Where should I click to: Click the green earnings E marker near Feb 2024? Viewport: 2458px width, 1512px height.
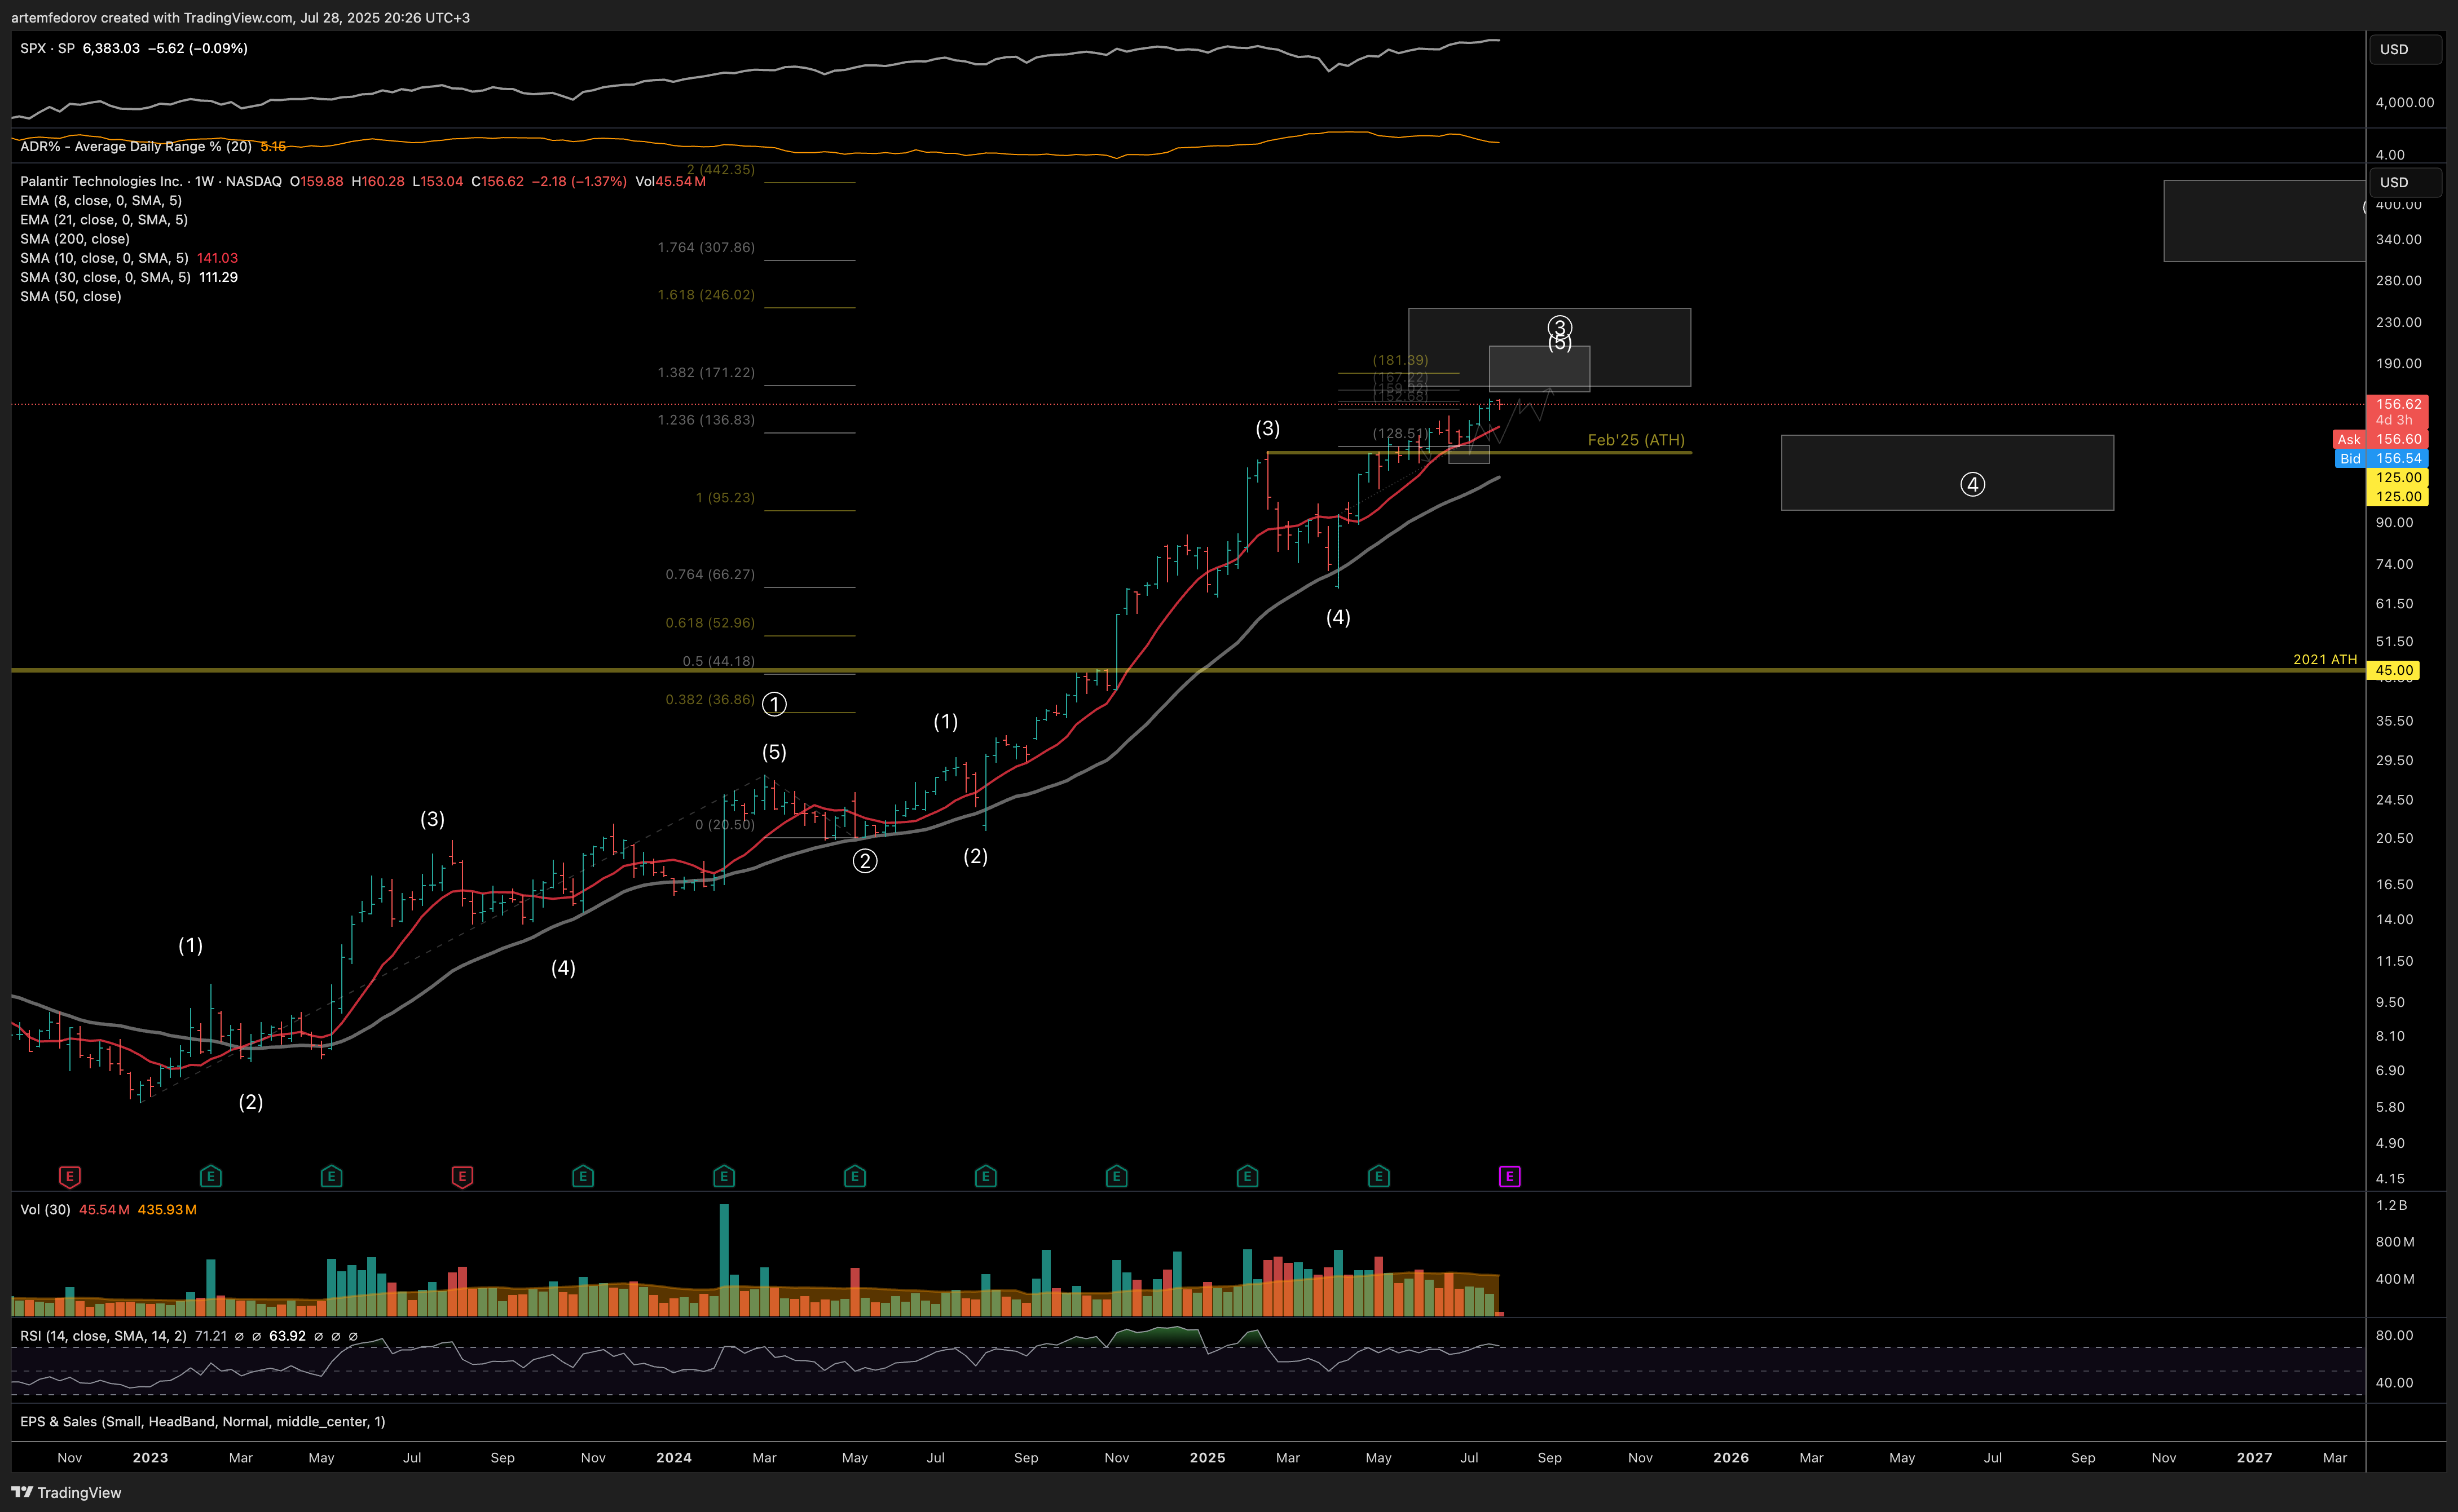(x=724, y=1176)
